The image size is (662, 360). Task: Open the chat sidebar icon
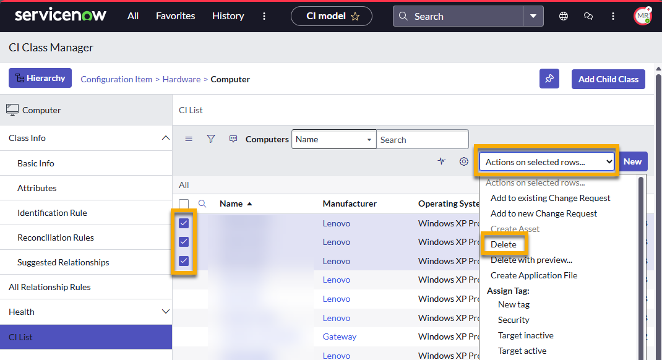[x=588, y=16]
